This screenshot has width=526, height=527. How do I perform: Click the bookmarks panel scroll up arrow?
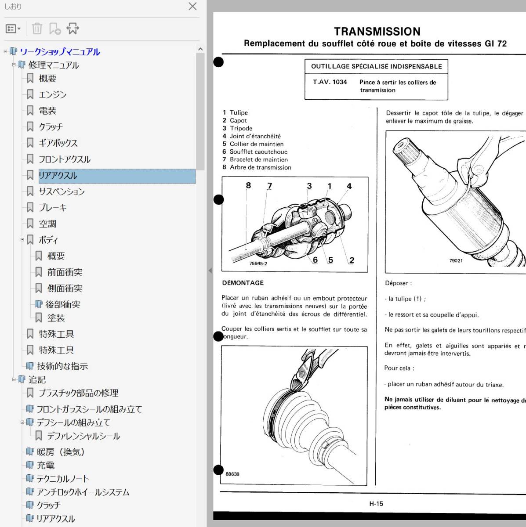[x=200, y=49]
